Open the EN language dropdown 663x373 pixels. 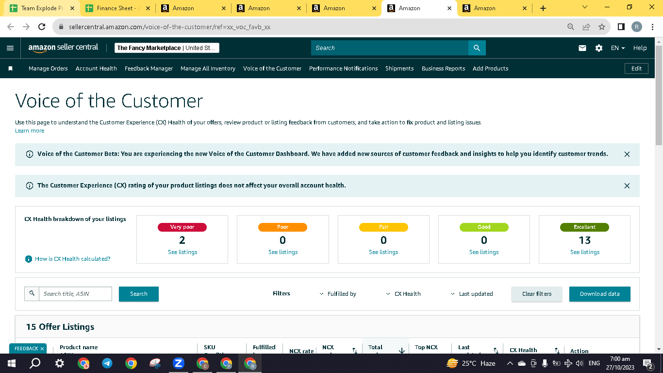(618, 48)
